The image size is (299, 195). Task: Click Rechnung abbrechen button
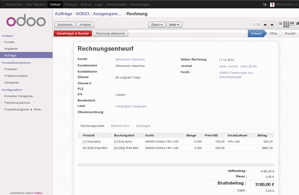pos(110,34)
